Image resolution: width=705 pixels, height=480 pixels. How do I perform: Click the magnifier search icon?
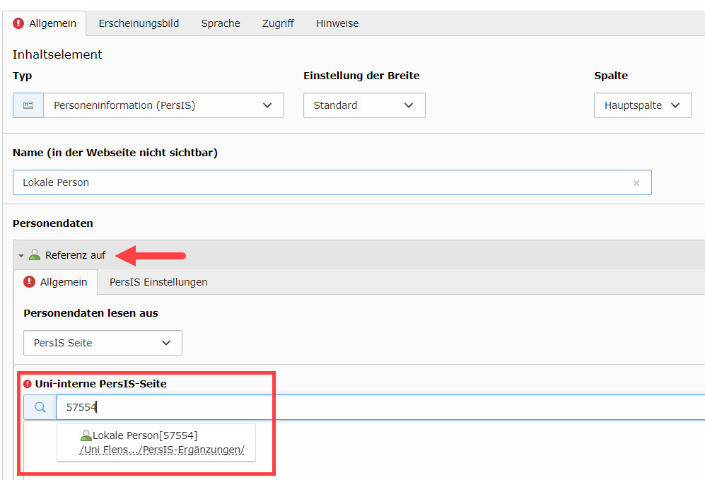point(40,407)
